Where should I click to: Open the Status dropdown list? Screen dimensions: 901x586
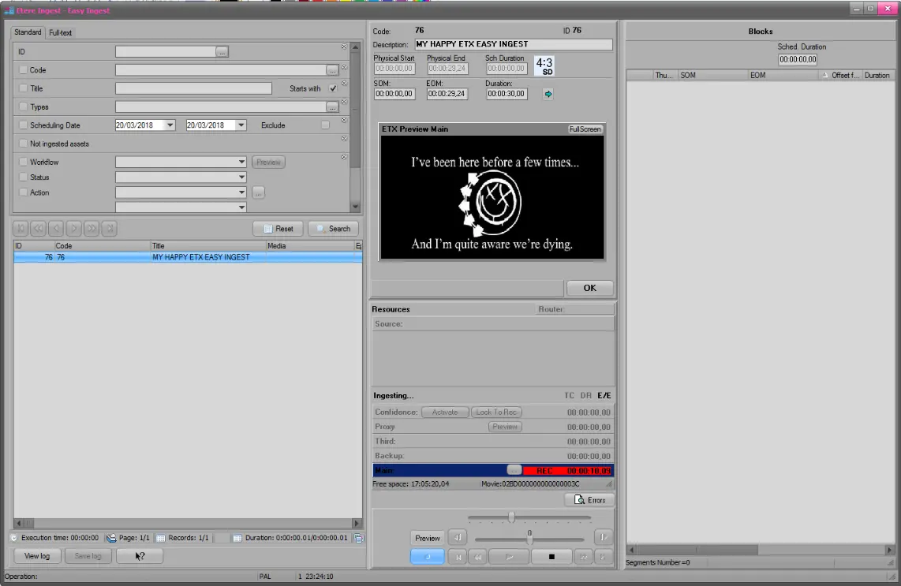[241, 177]
